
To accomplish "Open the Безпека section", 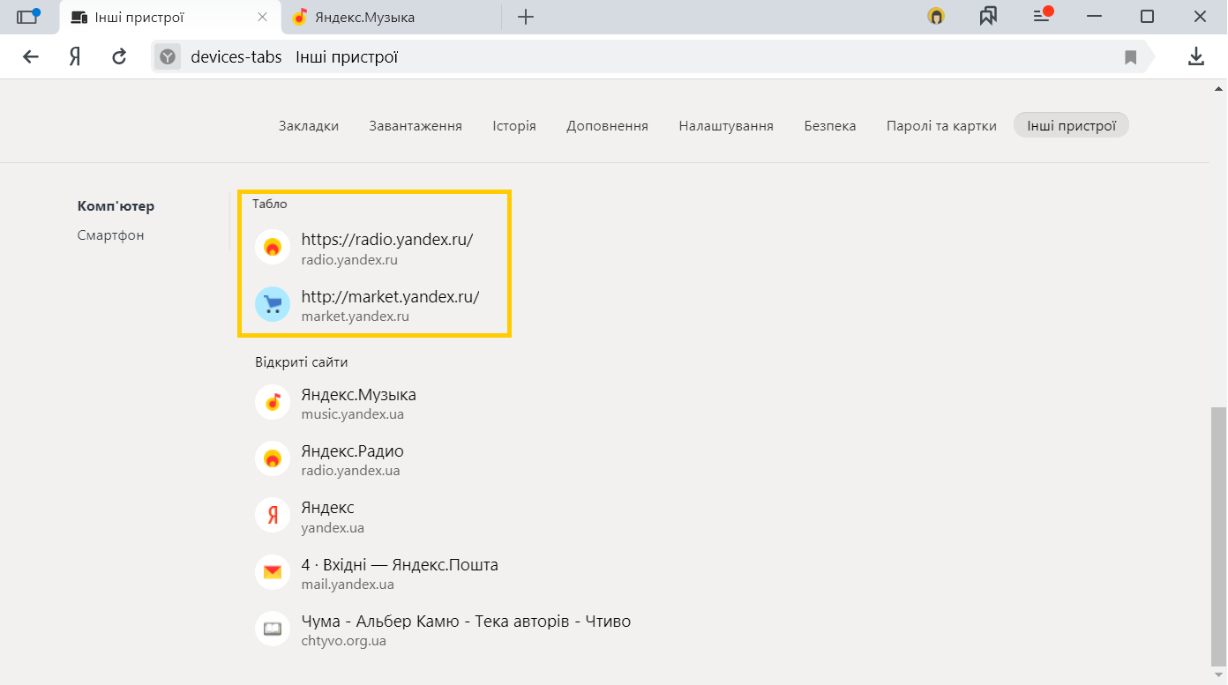I will click(x=830, y=126).
